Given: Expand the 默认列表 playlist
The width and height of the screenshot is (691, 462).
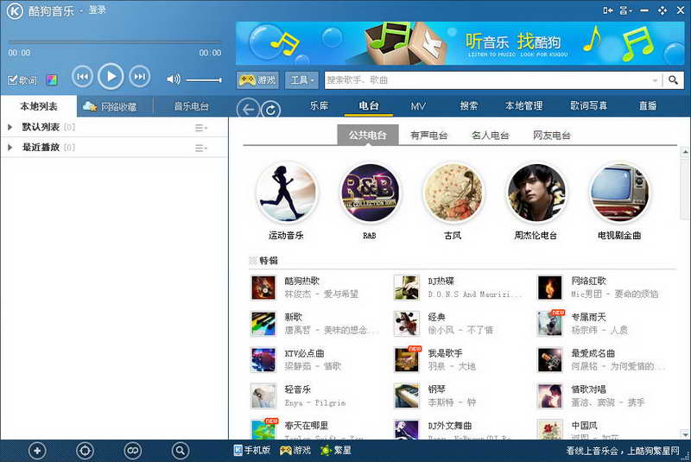Looking at the screenshot, I should tap(10, 127).
